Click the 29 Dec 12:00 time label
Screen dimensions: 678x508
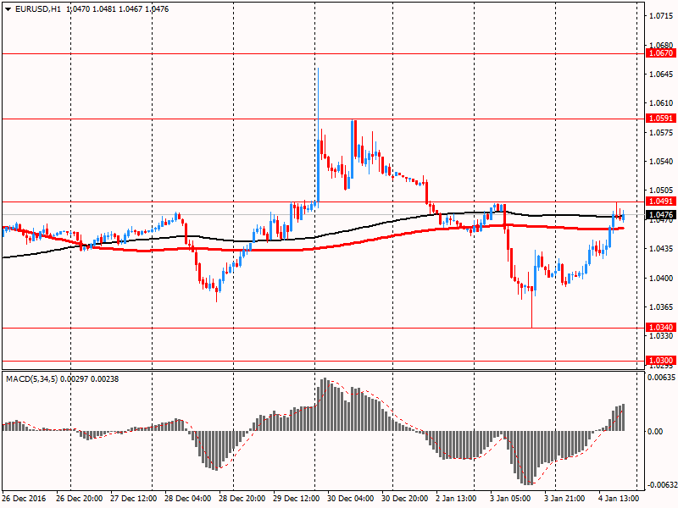point(297,499)
